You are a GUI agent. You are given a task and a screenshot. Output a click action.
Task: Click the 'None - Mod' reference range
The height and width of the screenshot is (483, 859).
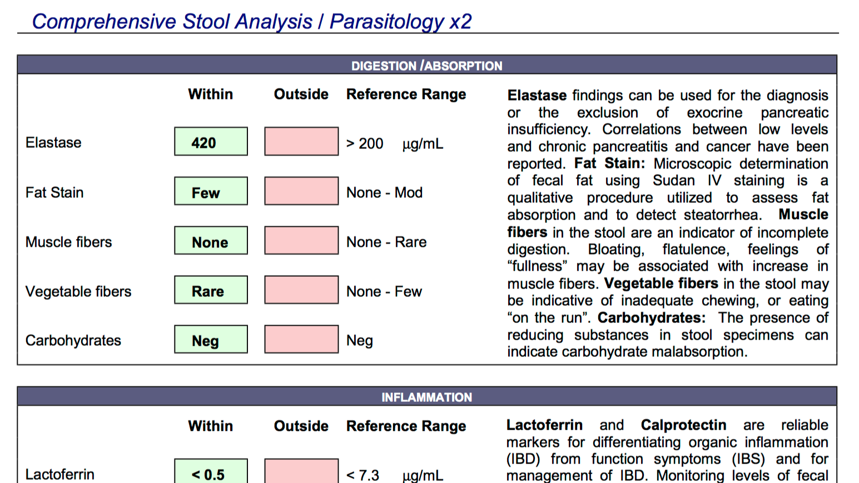[384, 192]
